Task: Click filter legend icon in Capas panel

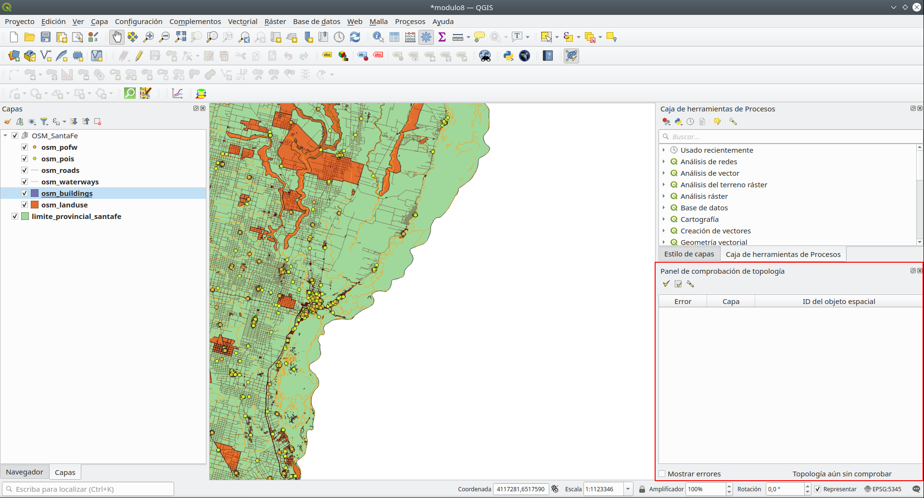Action: 44,121
